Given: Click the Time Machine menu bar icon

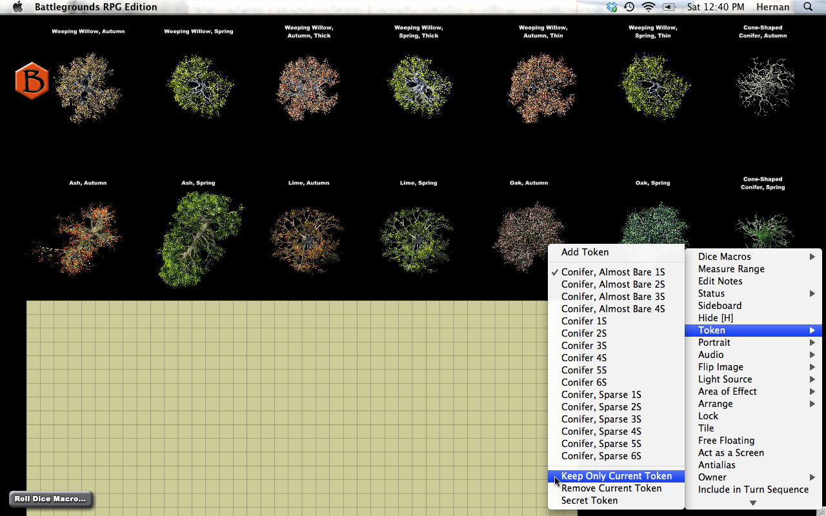Looking at the screenshot, I should [x=629, y=7].
